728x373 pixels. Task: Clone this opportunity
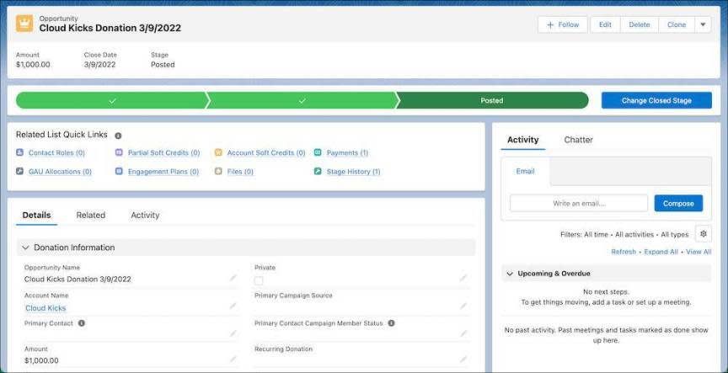677,24
